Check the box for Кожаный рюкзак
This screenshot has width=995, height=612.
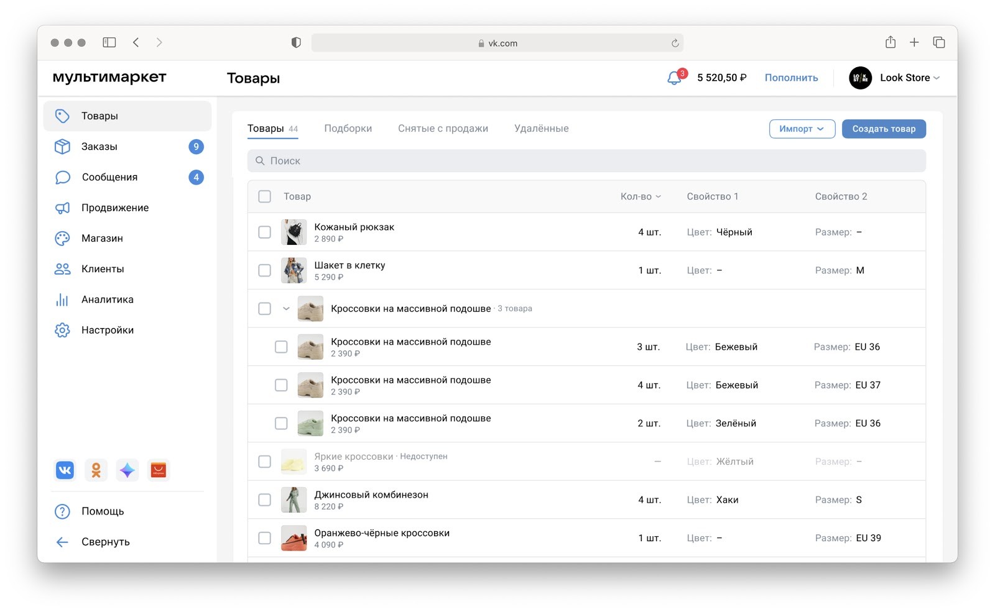point(265,232)
